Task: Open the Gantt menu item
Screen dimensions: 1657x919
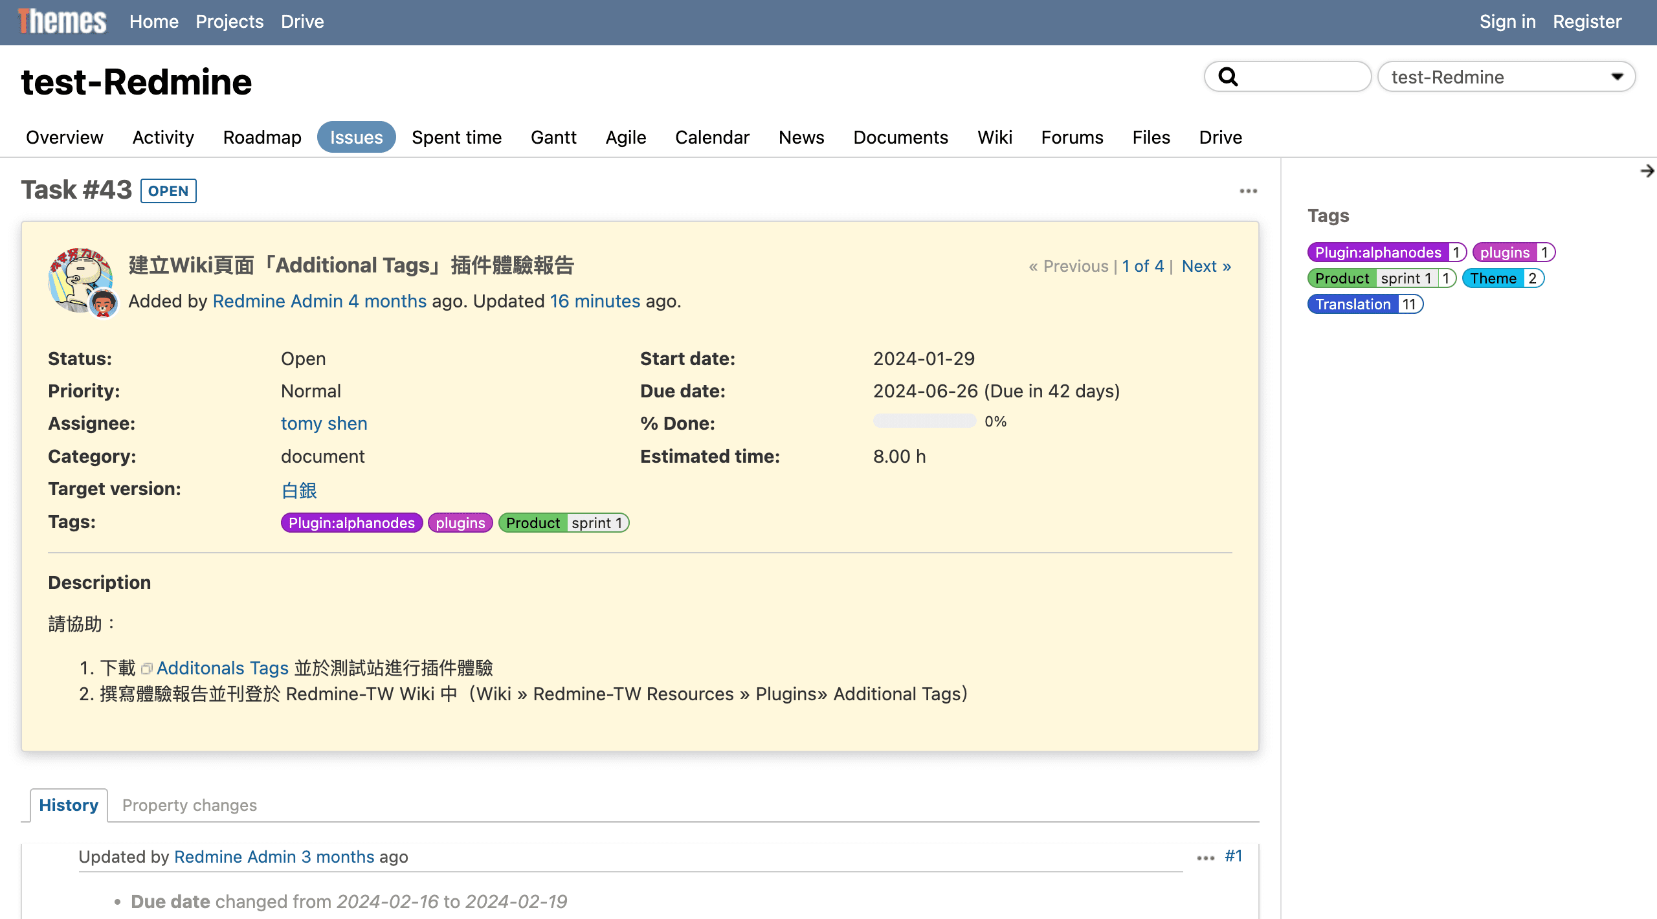Action: click(553, 137)
